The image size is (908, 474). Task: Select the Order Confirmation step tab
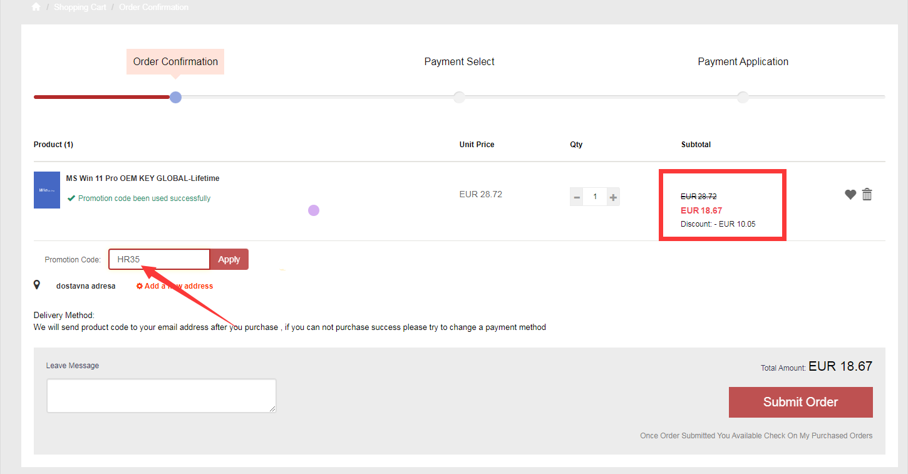pos(175,61)
